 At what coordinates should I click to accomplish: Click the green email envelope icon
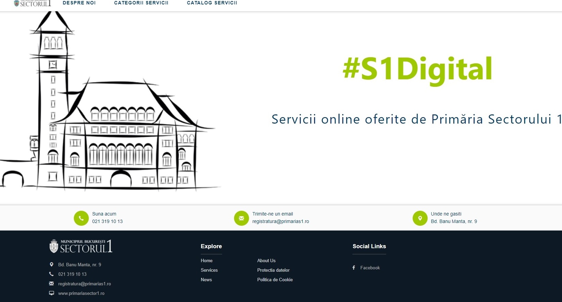tap(241, 218)
